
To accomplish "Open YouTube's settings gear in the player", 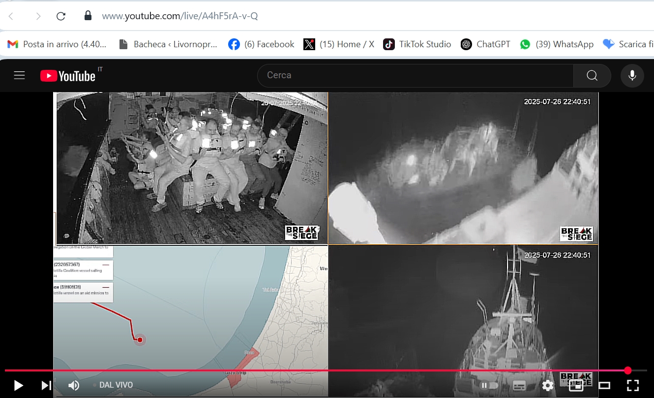I will tap(547, 386).
